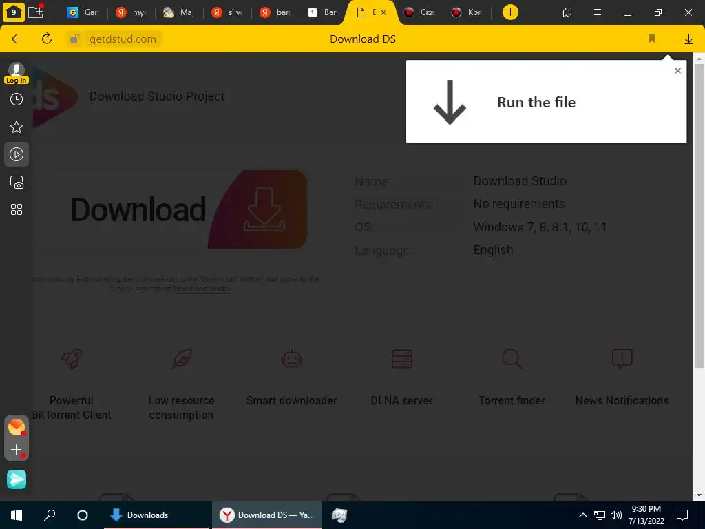Click the News Notifications icon

(x=622, y=358)
